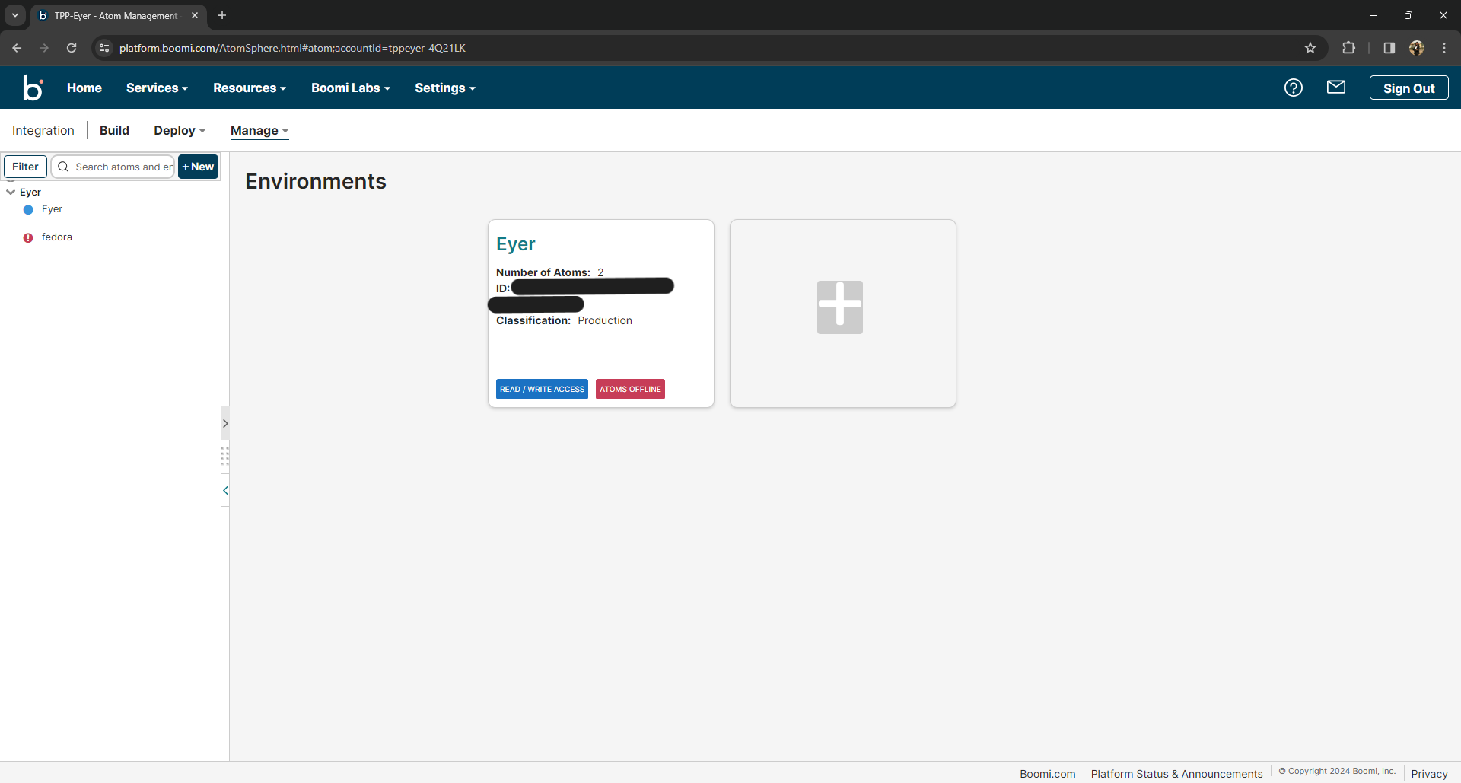Click the Number of Atoms label
Screen dimensions: 1461x783
point(543,272)
